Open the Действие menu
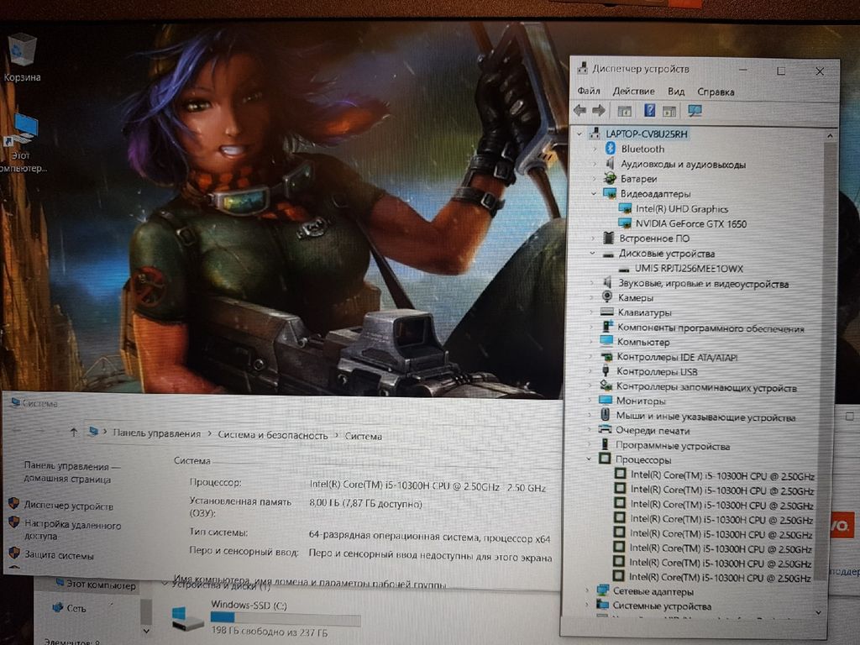Image resolution: width=860 pixels, height=645 pixels. pos(633,92)
